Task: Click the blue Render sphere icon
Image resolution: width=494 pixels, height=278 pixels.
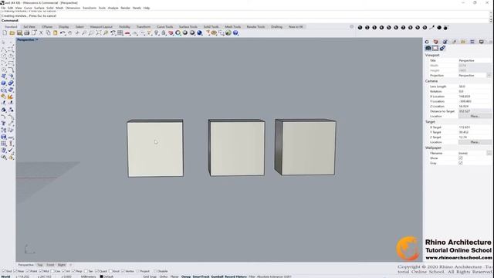Action: (x=199, y=32)
